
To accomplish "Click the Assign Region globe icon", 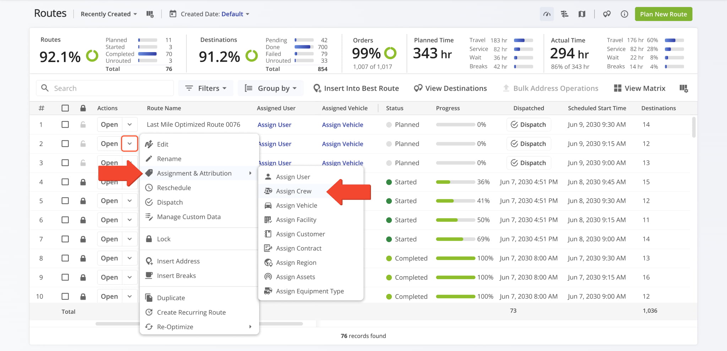I will [x=268, y=262].
